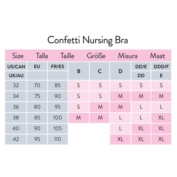Select the UK/AU header cell

click(16, 75)
